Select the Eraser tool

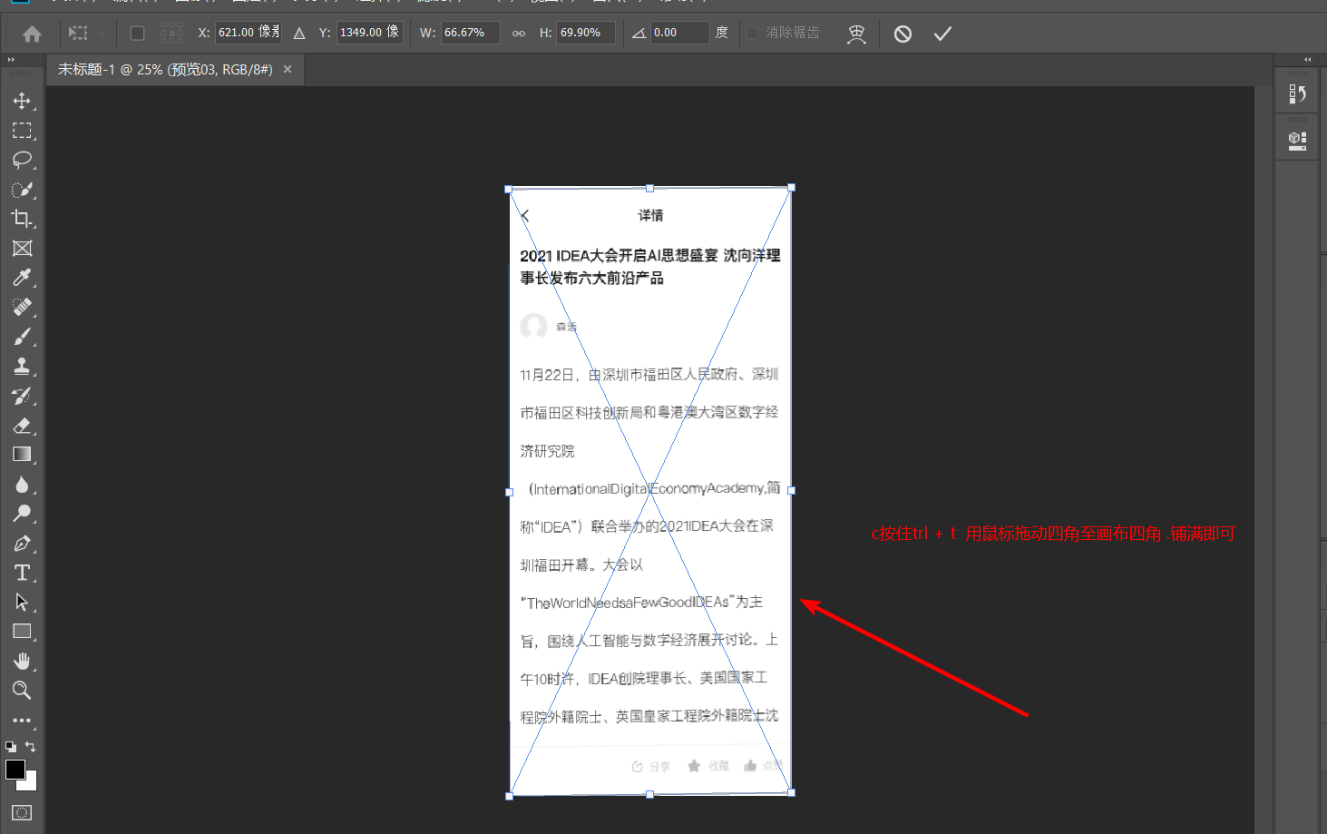22,426
